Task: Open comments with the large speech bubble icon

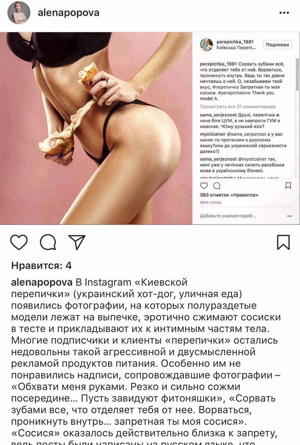Action: 48,242
